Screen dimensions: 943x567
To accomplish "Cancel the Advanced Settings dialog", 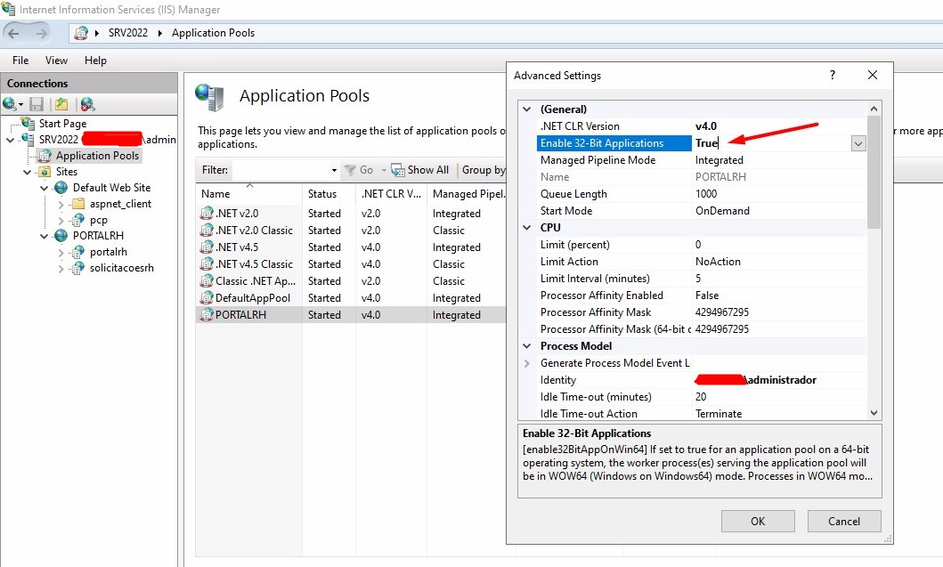I will (x=843, y=521).
